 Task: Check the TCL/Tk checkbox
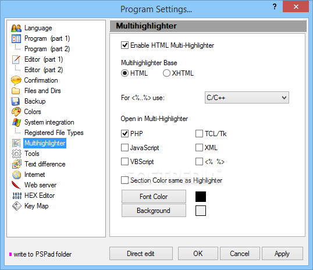click(199, 134)
